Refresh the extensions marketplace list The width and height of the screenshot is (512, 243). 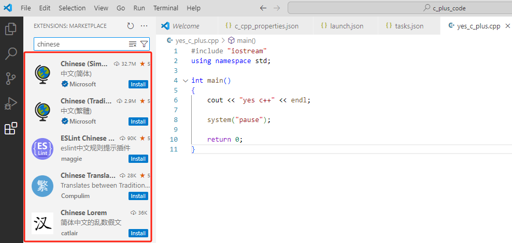click(x=131, y=26)
